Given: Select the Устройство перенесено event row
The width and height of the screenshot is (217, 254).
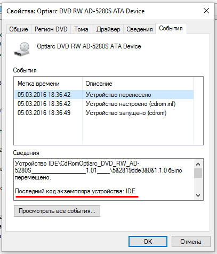Looking at the screenshot, I should tap(104, 95).
